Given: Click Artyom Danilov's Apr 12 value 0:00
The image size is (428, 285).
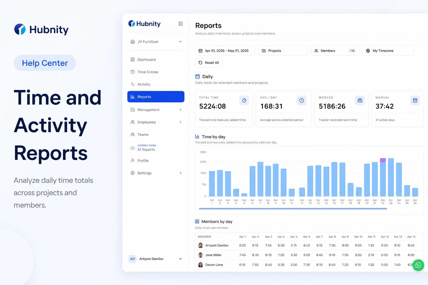Looking at the screenshot, I should click(385, 245).
